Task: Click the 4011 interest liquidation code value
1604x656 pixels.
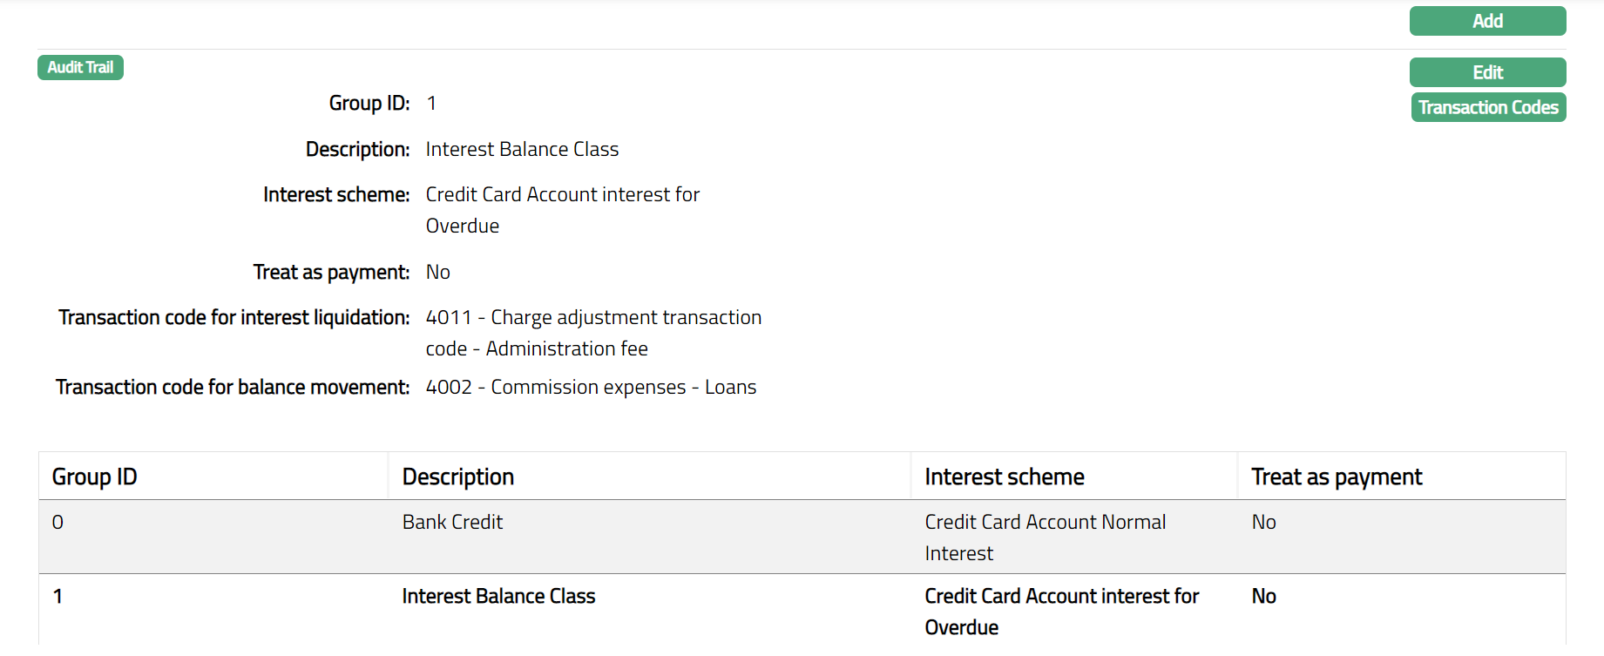Action: click(592, 332)
